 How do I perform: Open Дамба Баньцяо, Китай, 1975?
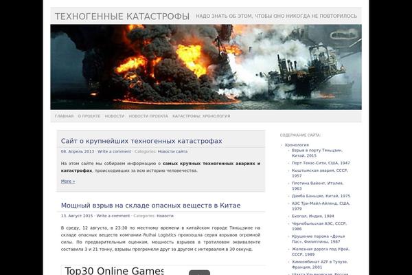[x=321, y=196]
